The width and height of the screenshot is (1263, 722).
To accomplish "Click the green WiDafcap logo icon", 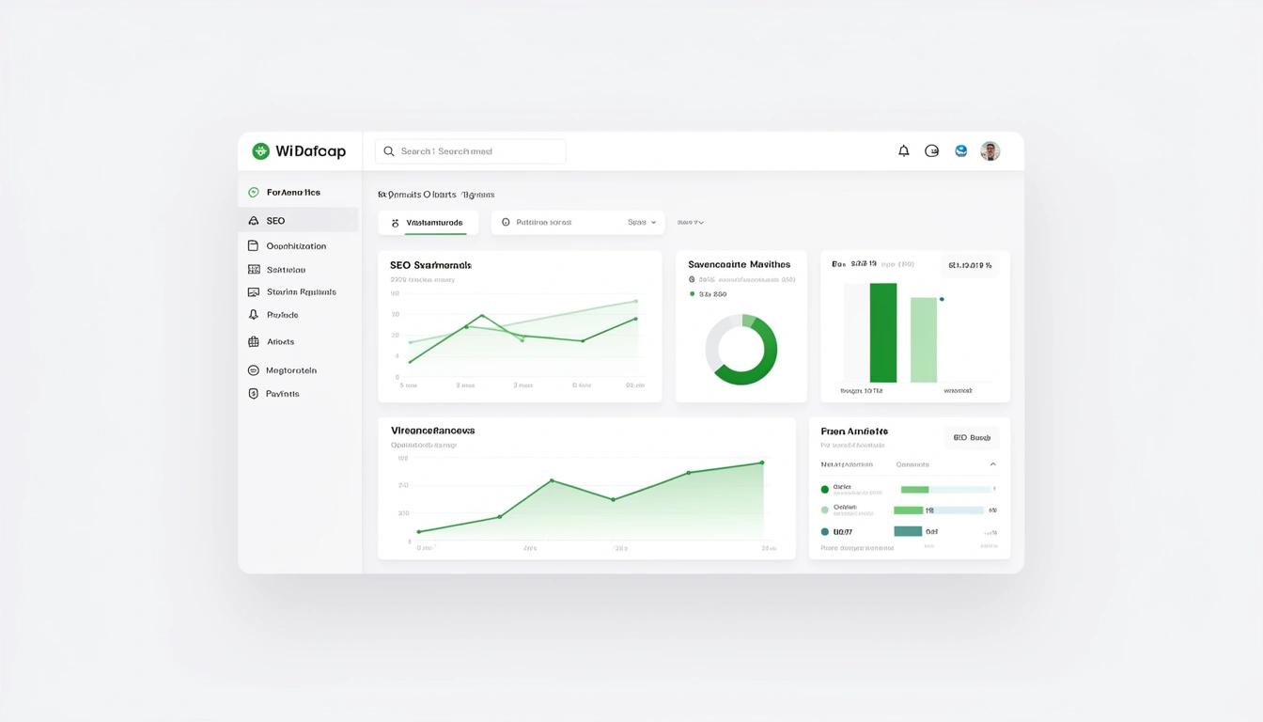I will click(x=260, y=151).
